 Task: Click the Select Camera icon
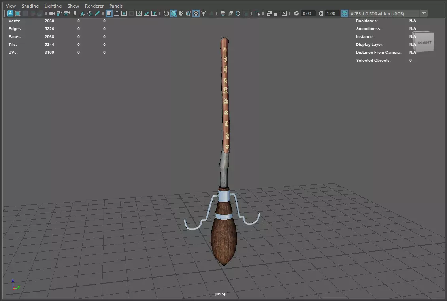click(x=52, y=13)
